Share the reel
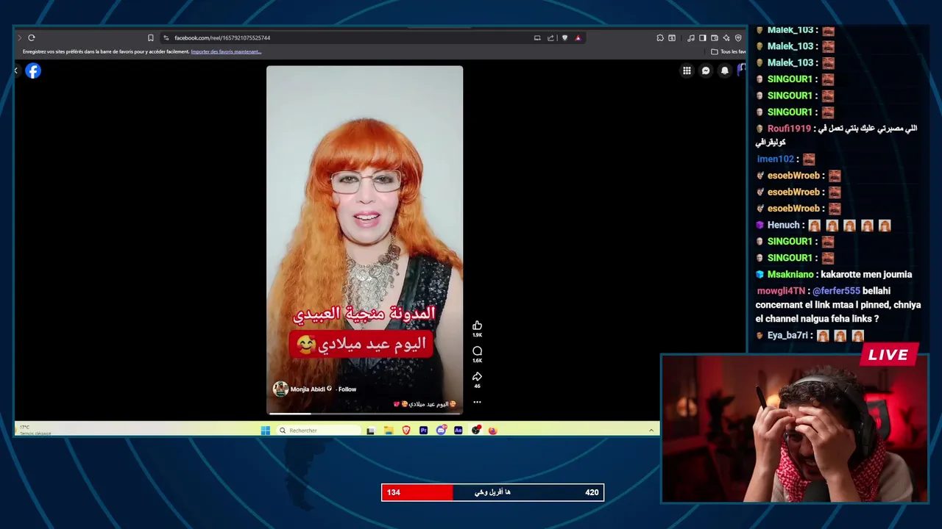Screen dimensions: 942x529 click(x=477, y=376)
